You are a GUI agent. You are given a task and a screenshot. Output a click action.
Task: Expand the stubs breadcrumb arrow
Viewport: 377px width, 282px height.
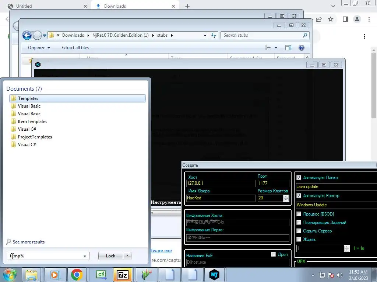(172, 35)
